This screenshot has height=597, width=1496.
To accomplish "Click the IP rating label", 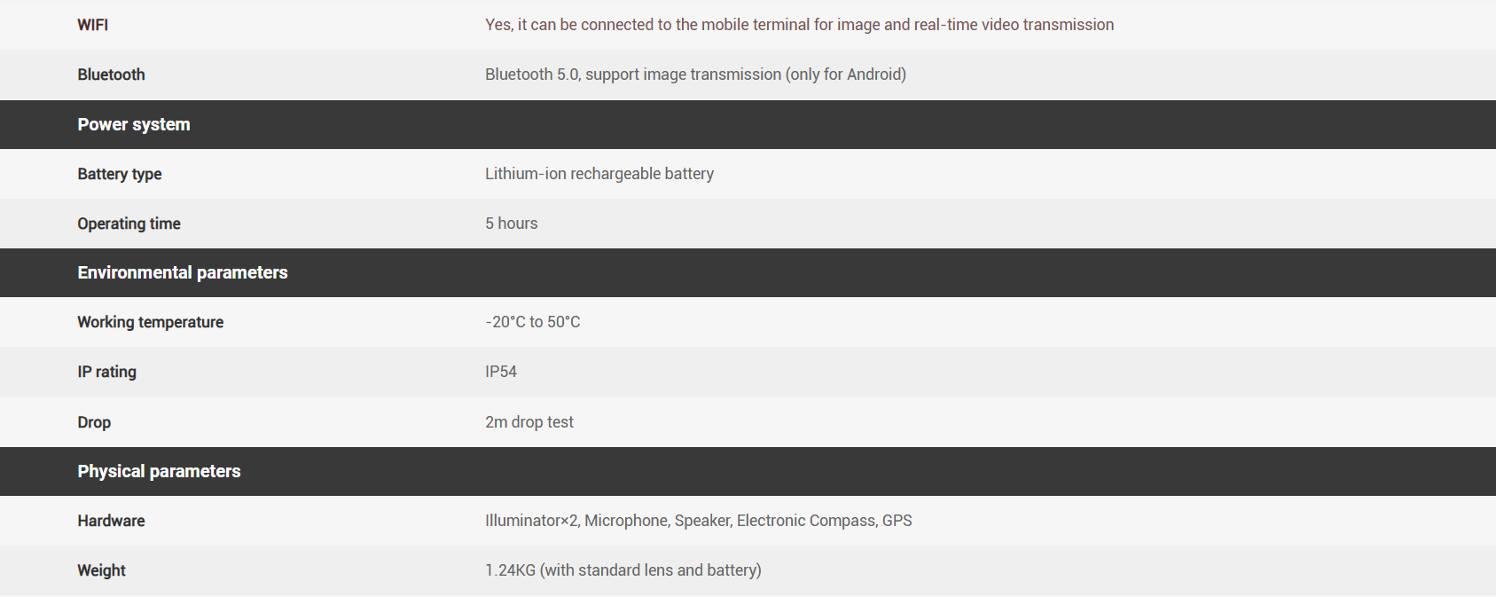I will (x=106, y=372).
